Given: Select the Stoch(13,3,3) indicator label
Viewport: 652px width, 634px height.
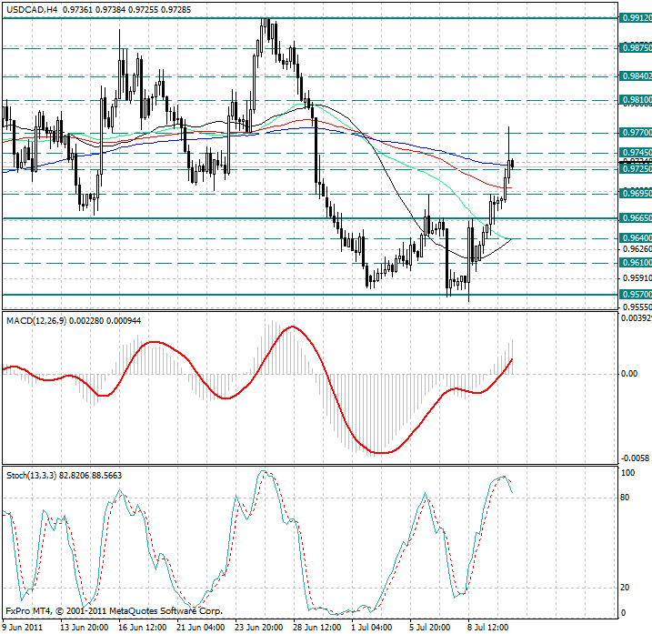Looking at the screenshot, I should pyautogui.click(x=32, y=476).
